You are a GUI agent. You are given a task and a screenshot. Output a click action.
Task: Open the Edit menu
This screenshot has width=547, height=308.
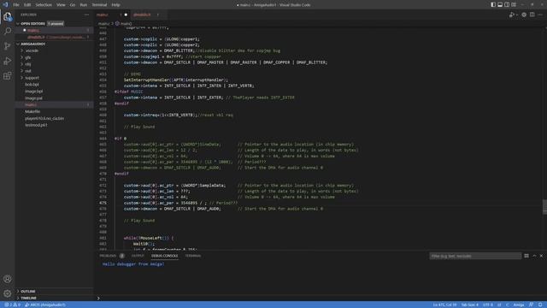point(27,5)
